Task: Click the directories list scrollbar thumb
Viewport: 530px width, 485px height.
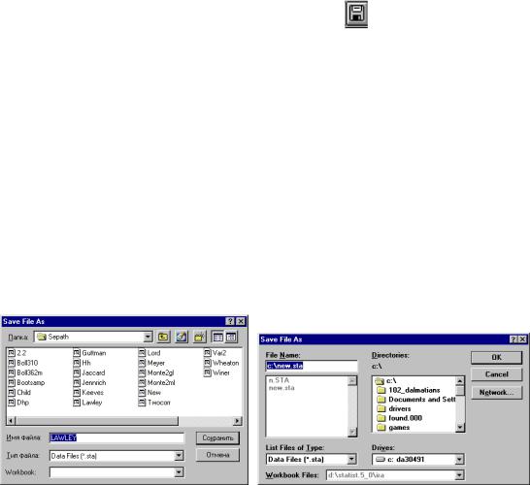Action: click(x=460, y=391)
